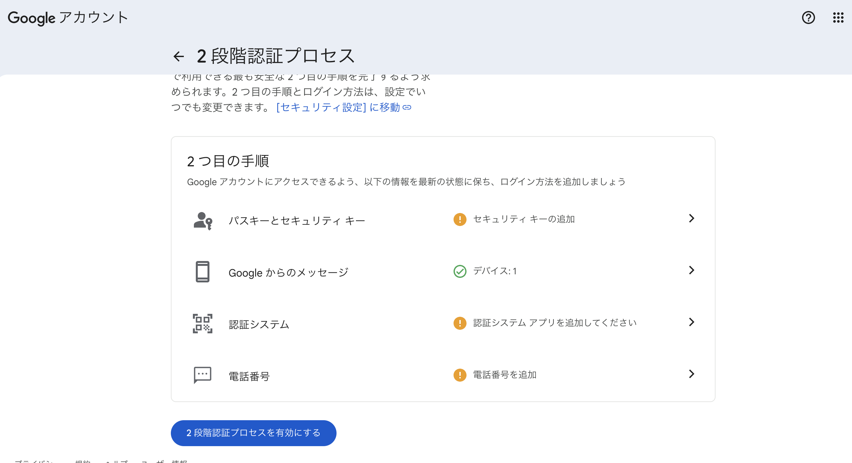Screen dimensions: 852x463
Task: Click the link icon after に移動
Action: 407,108
